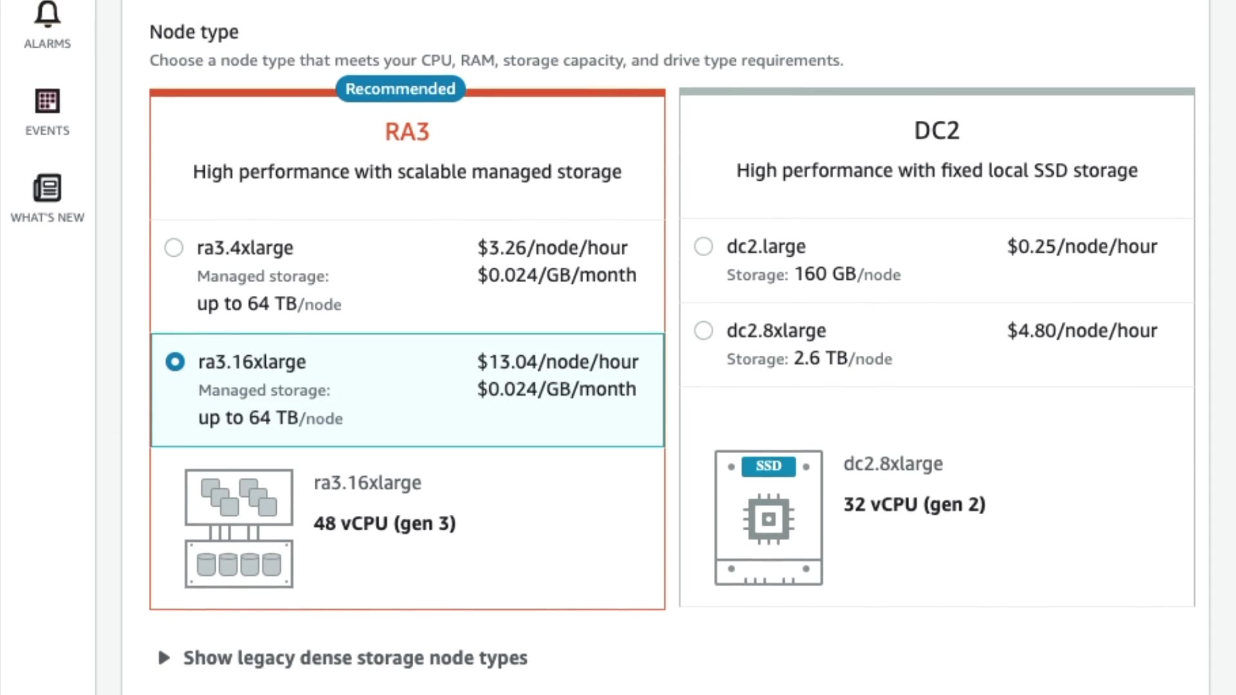
Task: Click the Recommended badge on RA3
Action: click(400, 89)
